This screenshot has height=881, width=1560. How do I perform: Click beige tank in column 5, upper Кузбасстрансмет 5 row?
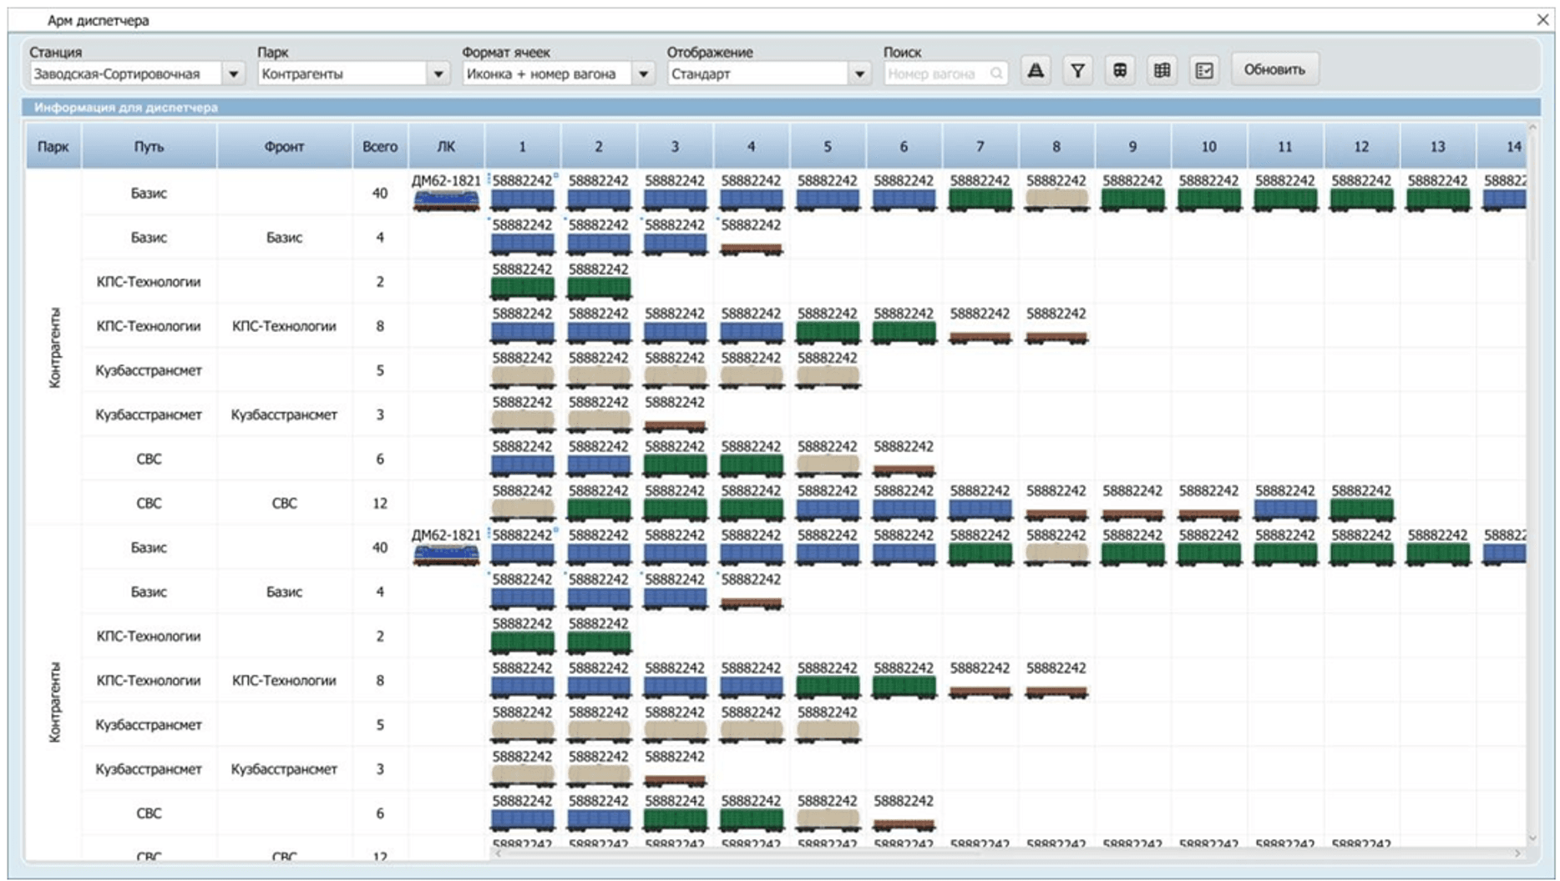click(x=828, y=376)
